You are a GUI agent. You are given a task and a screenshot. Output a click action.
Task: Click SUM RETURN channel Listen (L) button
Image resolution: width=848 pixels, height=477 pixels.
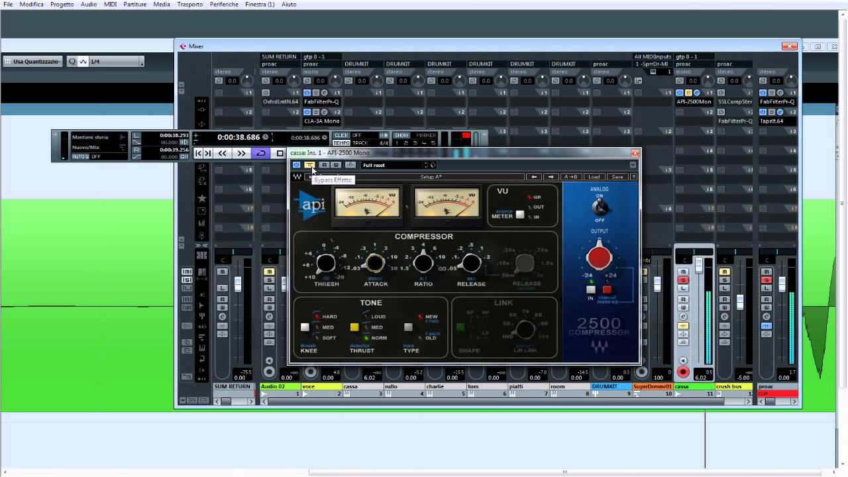222,288
